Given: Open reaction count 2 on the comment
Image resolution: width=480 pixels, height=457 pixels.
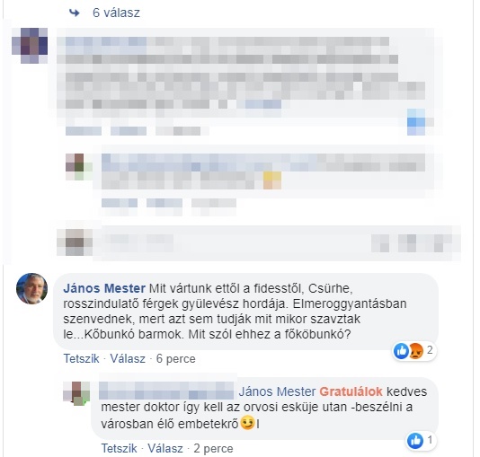Looking at the screenshot, I should click(430, 350).
